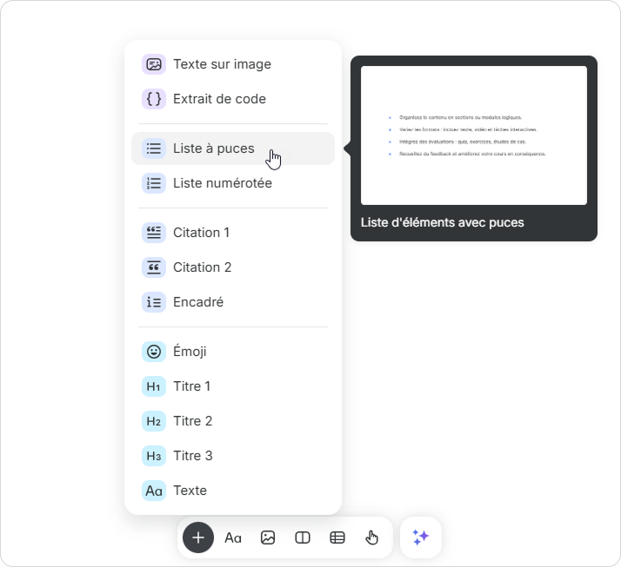
Task: Select Extrait de code menu entry
Action: click(x=218, y=99)
